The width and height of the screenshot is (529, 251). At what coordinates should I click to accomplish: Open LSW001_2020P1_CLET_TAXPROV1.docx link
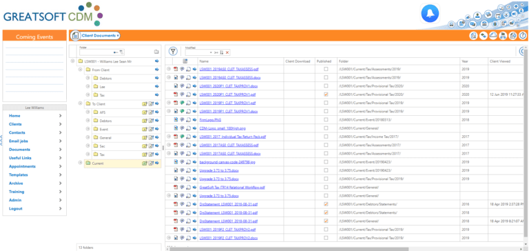(x=229, y=86)
